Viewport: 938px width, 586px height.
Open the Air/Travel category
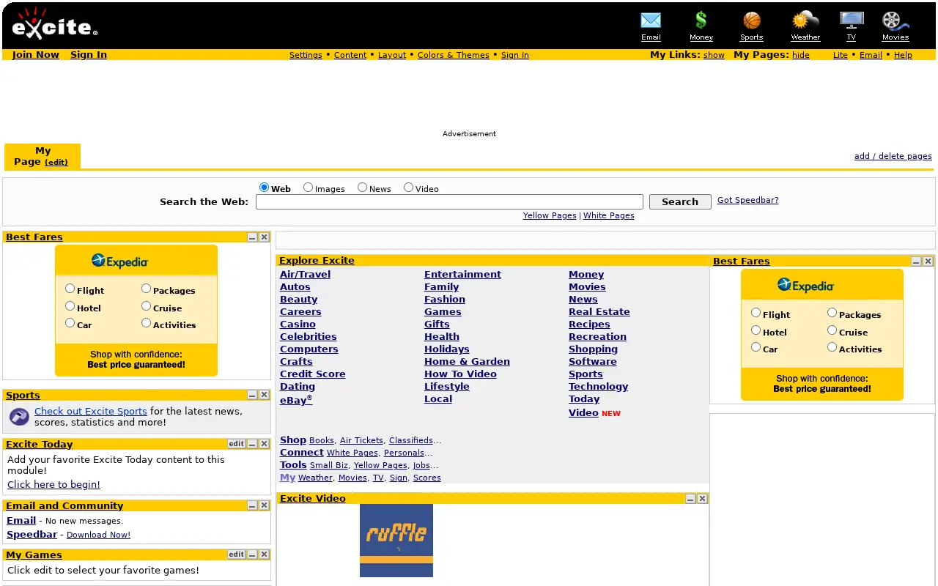point(305,275)
